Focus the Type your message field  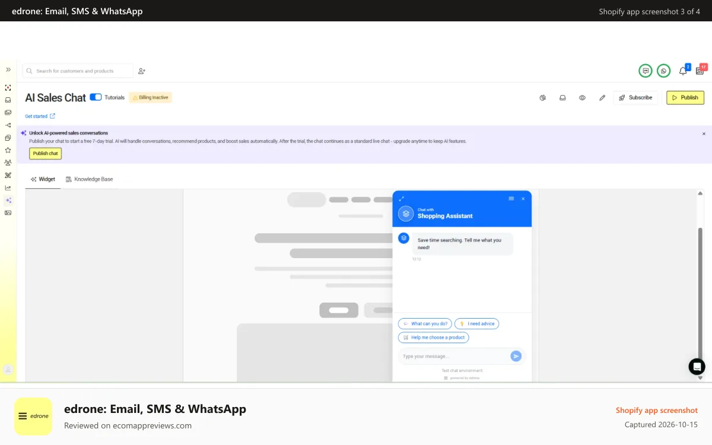pos(453,356)
